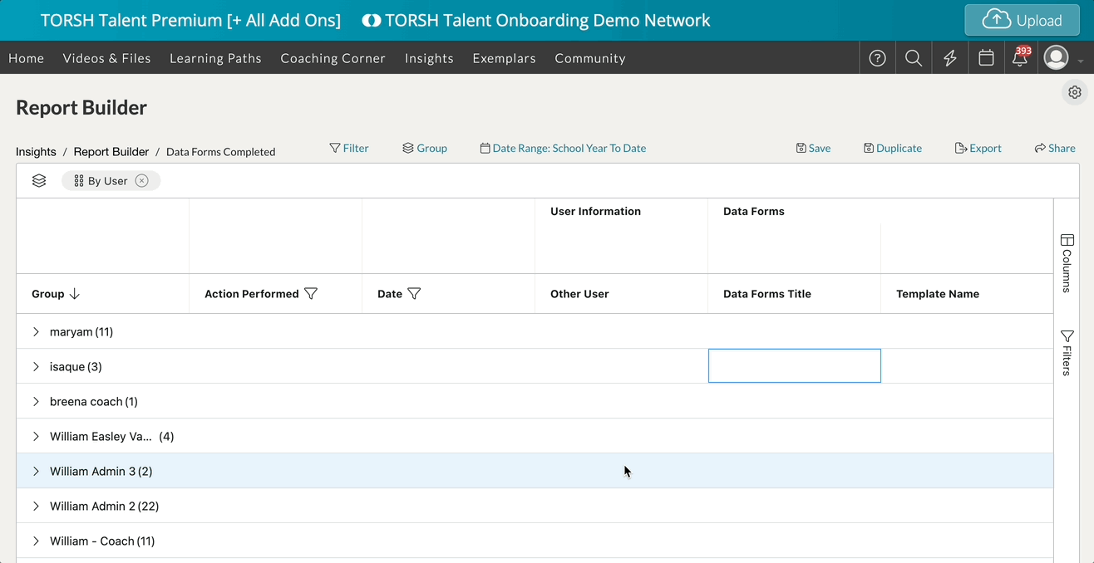The image size is (1094, 563).
Task: Open the Action Performed column filter
Action: click(311, 294)
